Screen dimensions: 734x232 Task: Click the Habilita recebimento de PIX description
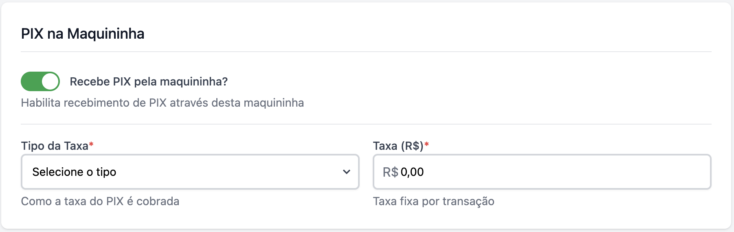point(162,103)
